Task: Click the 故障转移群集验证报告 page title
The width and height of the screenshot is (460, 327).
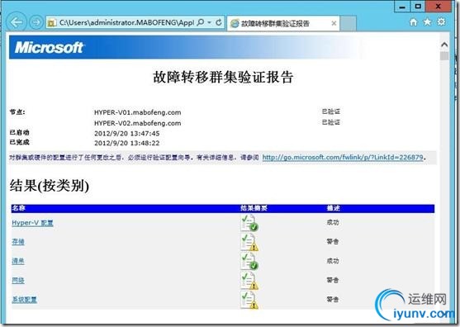Action: click(x=223, y=77)
